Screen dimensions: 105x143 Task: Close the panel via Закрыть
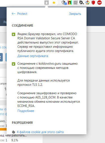(75, 14)
